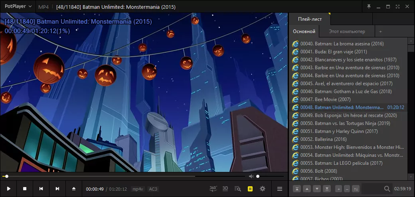Select playing item 00048. Batman Unlimited: Monsterma…
This screenshot has width=415, height=197.
click(348, 107)
